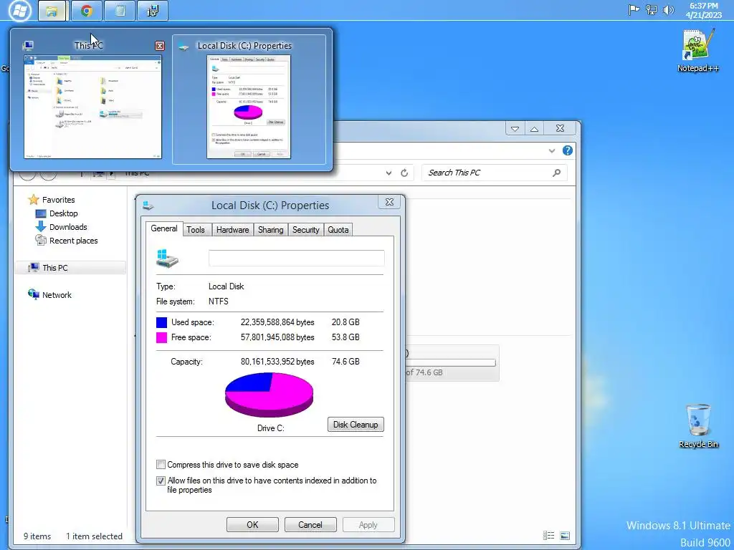Open the Action Center flag icon
734x550 pixels.
[x=634, y=10]
